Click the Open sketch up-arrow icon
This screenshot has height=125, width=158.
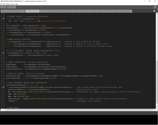[11, 7]
